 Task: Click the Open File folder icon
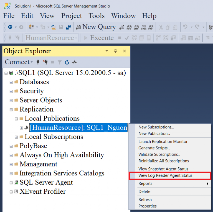(x=54, y=27)
